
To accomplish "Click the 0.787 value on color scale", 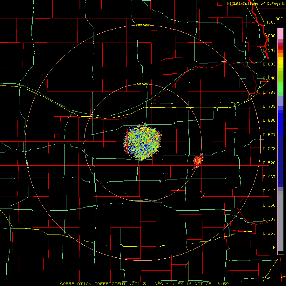I will coord(269,92).
